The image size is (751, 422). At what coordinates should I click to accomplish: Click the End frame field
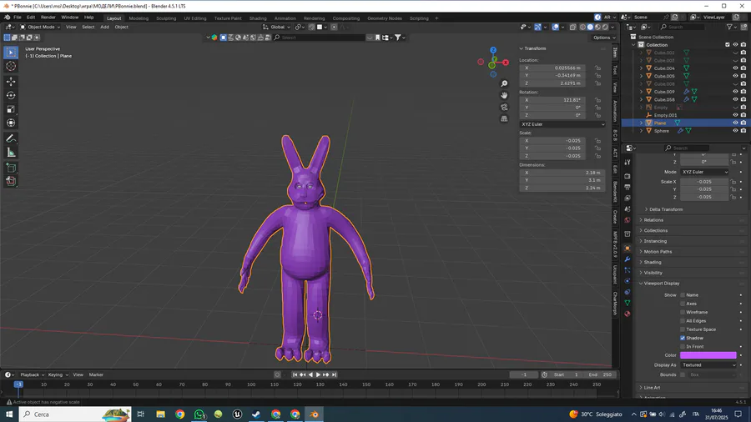point(602,375)
